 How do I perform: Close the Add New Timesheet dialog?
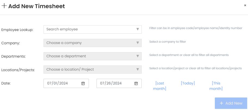[245, 5]
